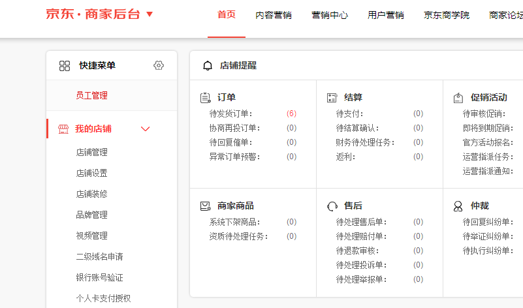Image resolution: width=523 pixels, height=308 pixels.
Task: Click 待处理售后单 link
Action: [361, 222]
